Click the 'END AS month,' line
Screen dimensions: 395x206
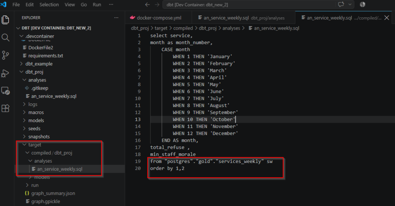pos(180,141)
